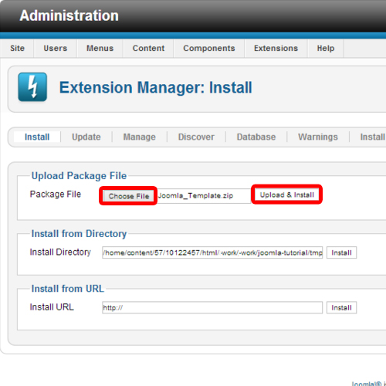Click Install button beside Install Directory
Viewport: 386px width, 386px height.
341,252
